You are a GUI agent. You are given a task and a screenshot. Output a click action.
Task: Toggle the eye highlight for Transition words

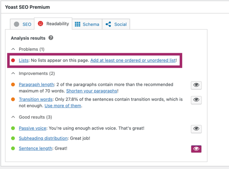pyautogui.click(x=196, y=100)
